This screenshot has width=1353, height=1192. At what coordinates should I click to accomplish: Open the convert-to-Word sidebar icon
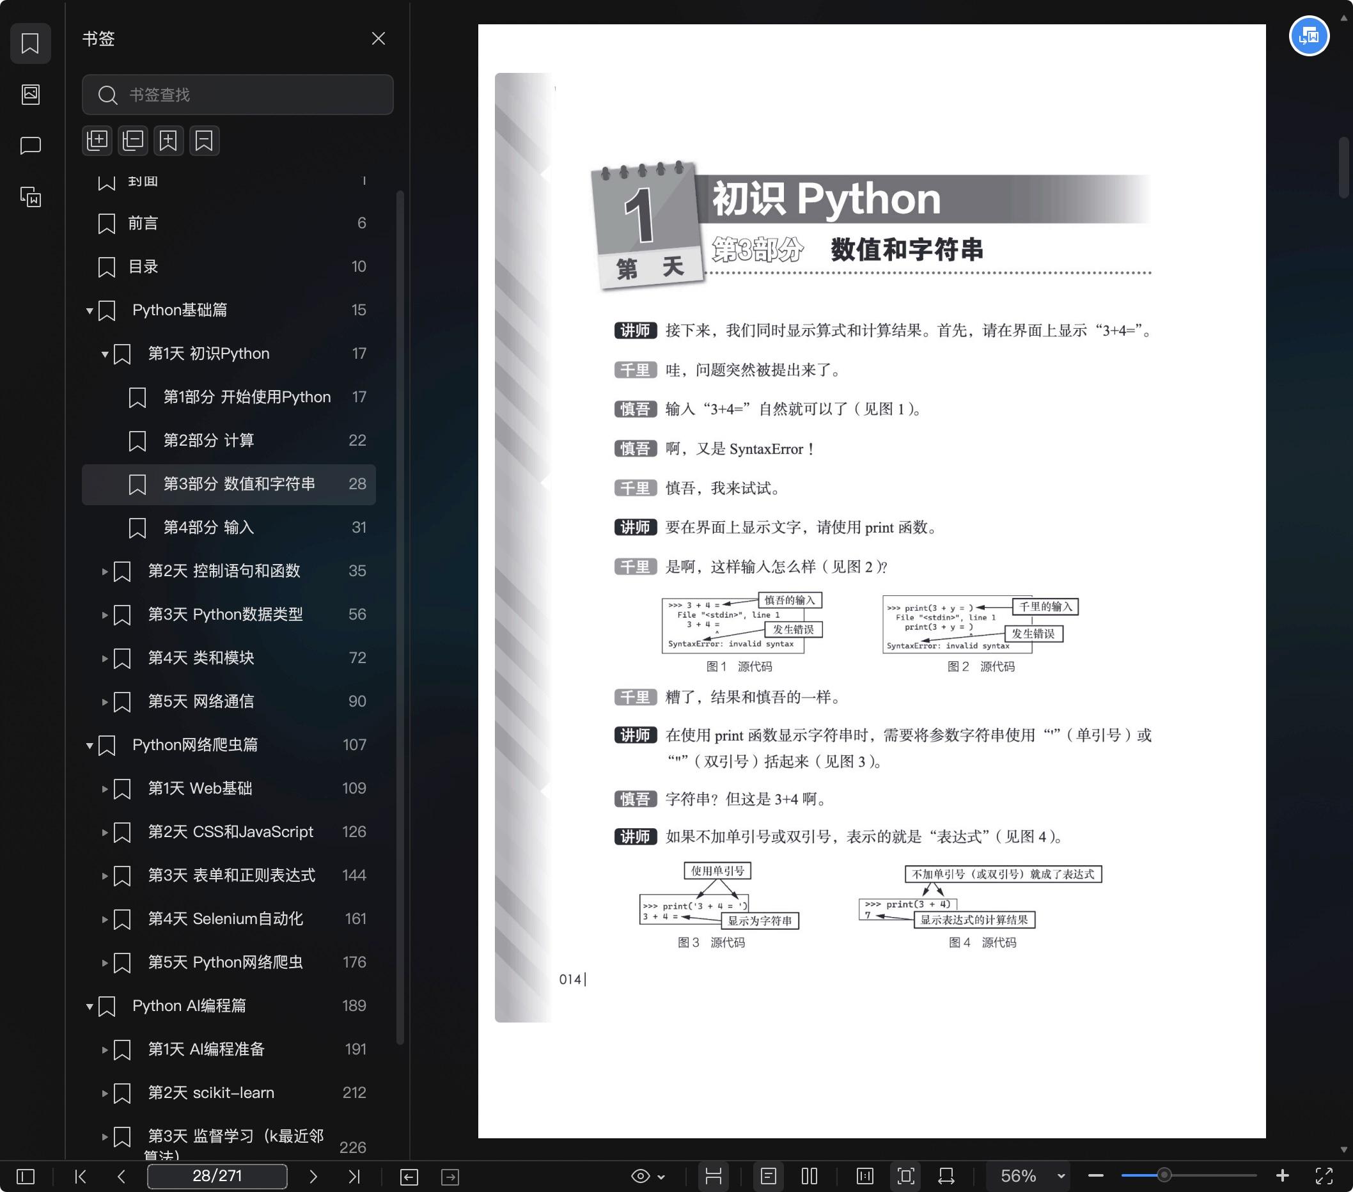click(x=31, y=196)
